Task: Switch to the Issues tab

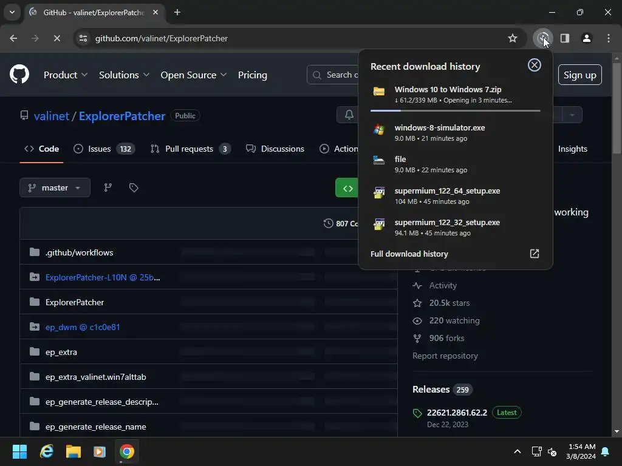Action: point(104,149)
